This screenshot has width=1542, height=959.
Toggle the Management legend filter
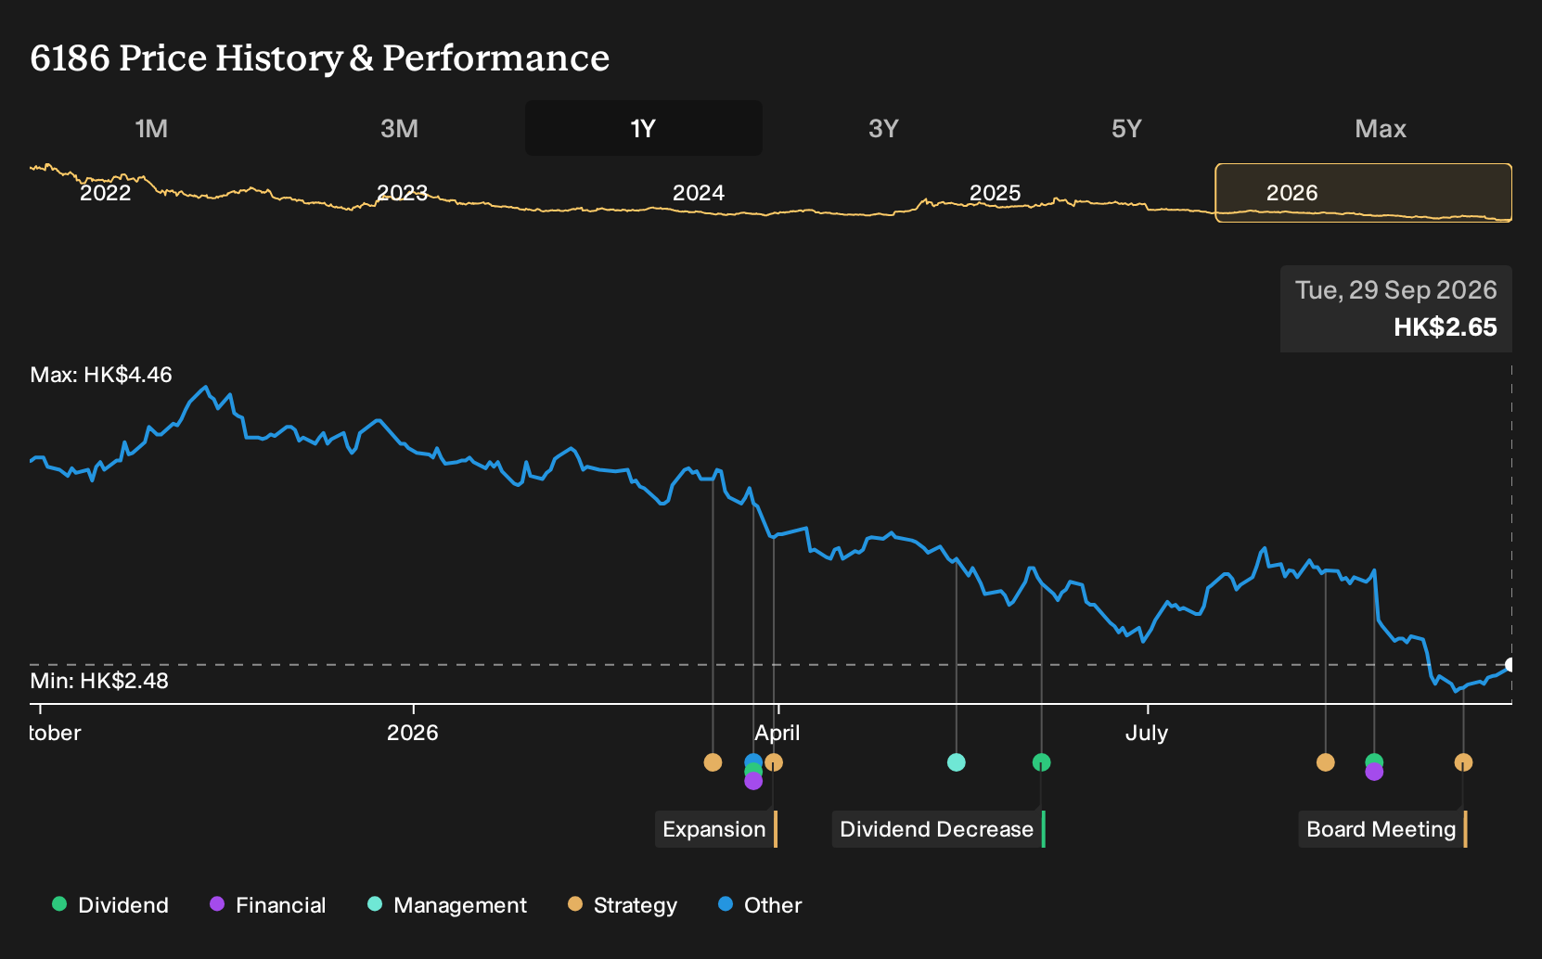click(447, 905)
